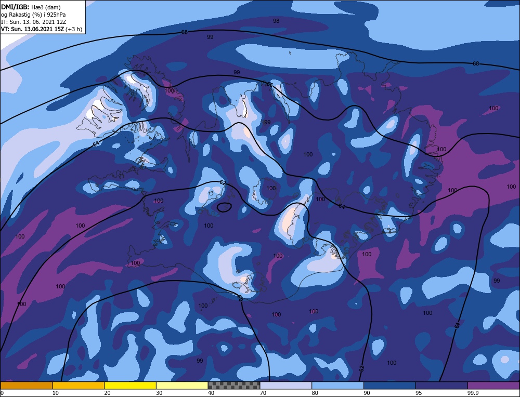Click the medium blue 90–95 legend swatch
520x397 pixels.
(x=389, y=386)
